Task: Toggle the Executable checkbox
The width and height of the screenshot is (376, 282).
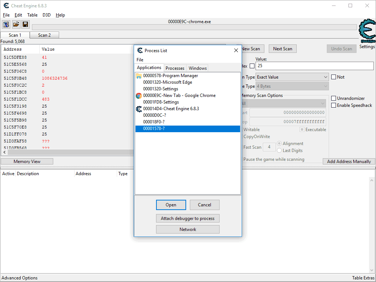Action: tap(302, 130)
